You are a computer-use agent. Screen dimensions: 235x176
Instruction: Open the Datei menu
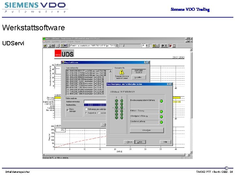48,42
